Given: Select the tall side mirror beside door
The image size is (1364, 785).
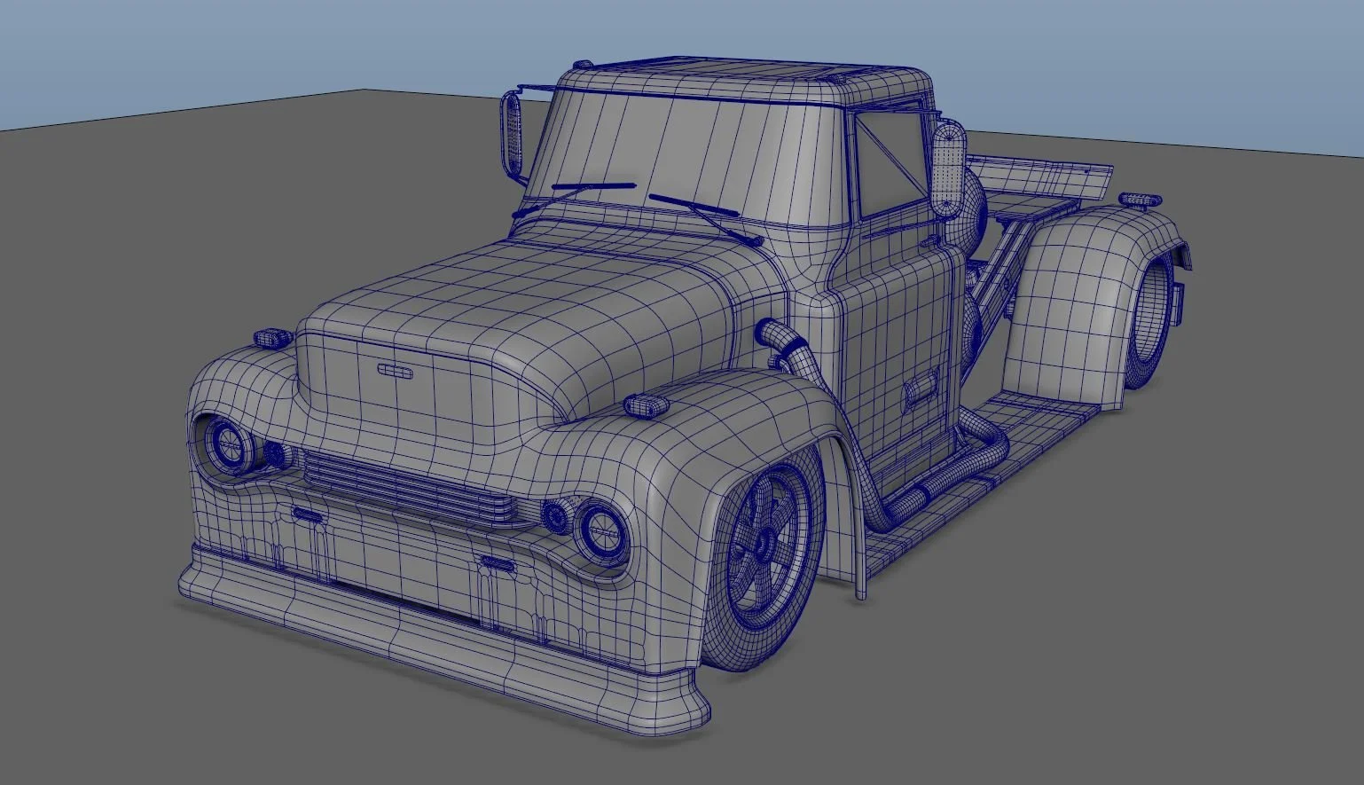Looking at the screenshot, I should (950, 169).
